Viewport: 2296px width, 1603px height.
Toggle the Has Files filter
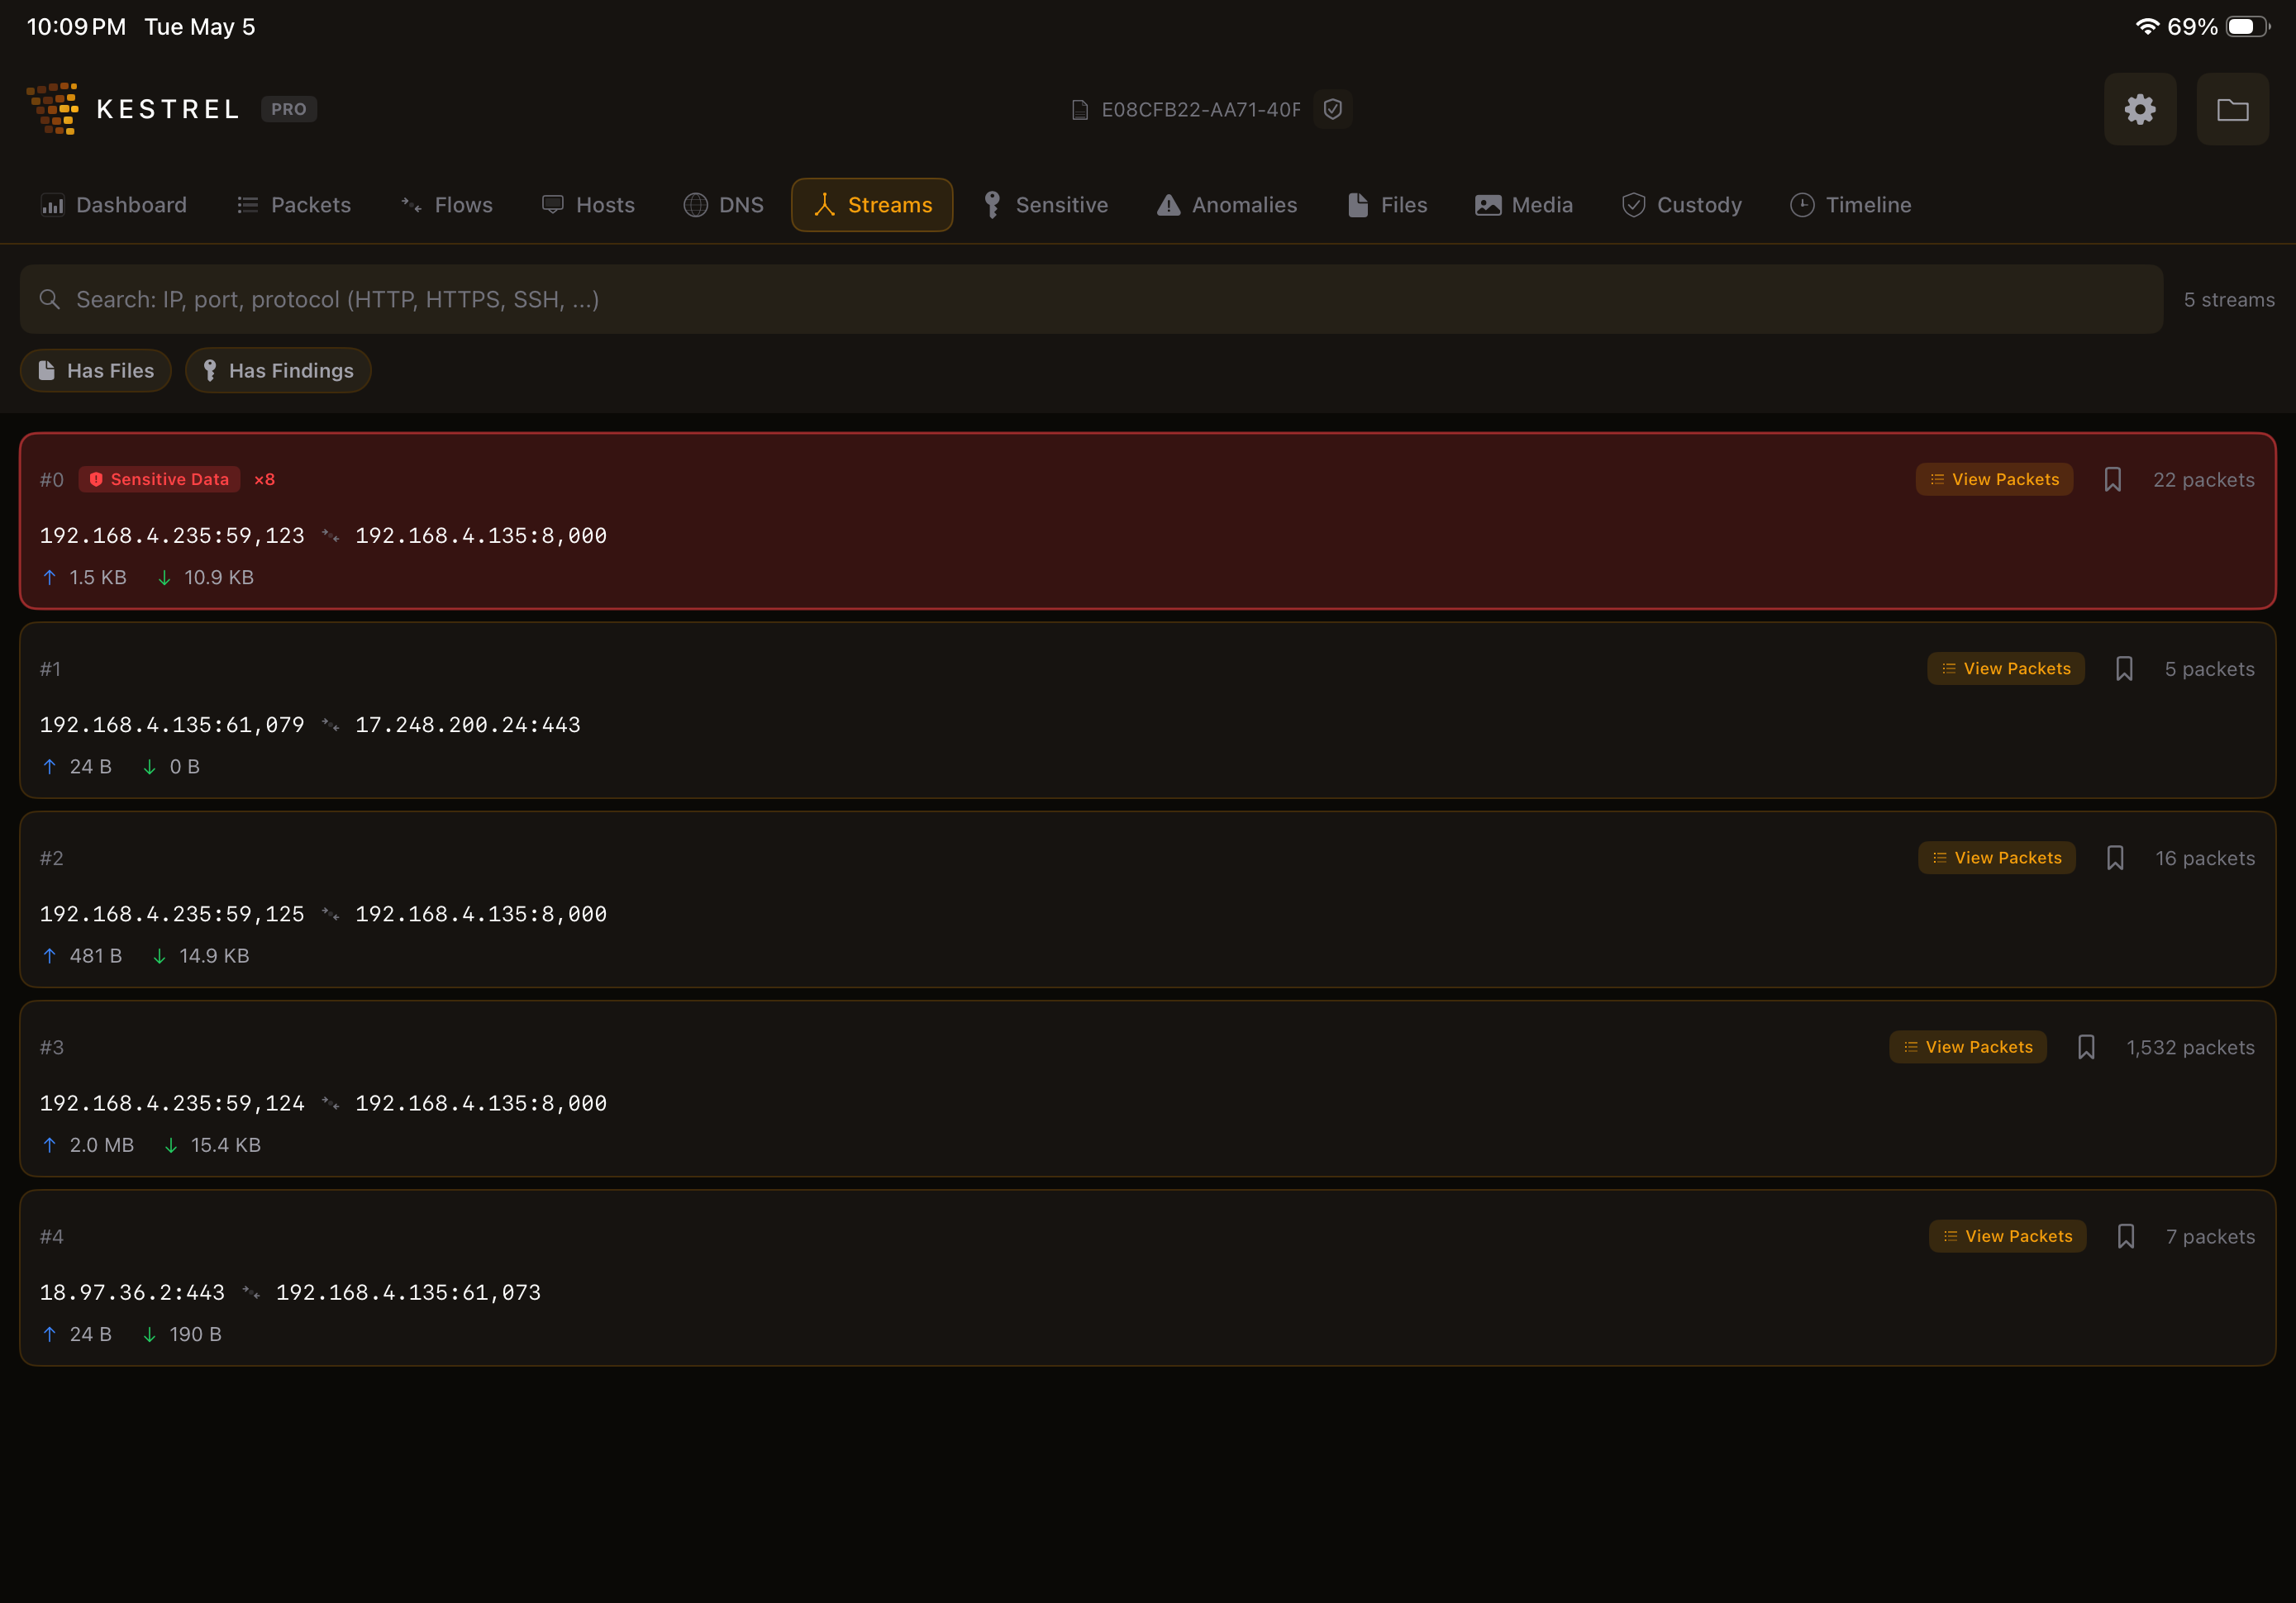(96, 370)
